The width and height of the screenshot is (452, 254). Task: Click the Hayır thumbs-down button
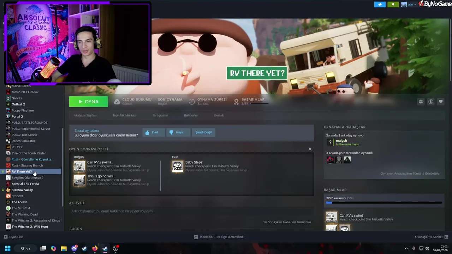[178, 132]
